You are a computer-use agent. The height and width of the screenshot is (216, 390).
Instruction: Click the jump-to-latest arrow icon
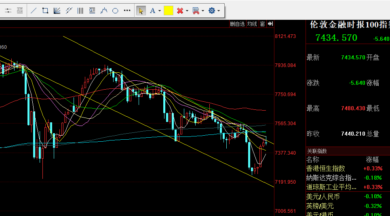270,24
